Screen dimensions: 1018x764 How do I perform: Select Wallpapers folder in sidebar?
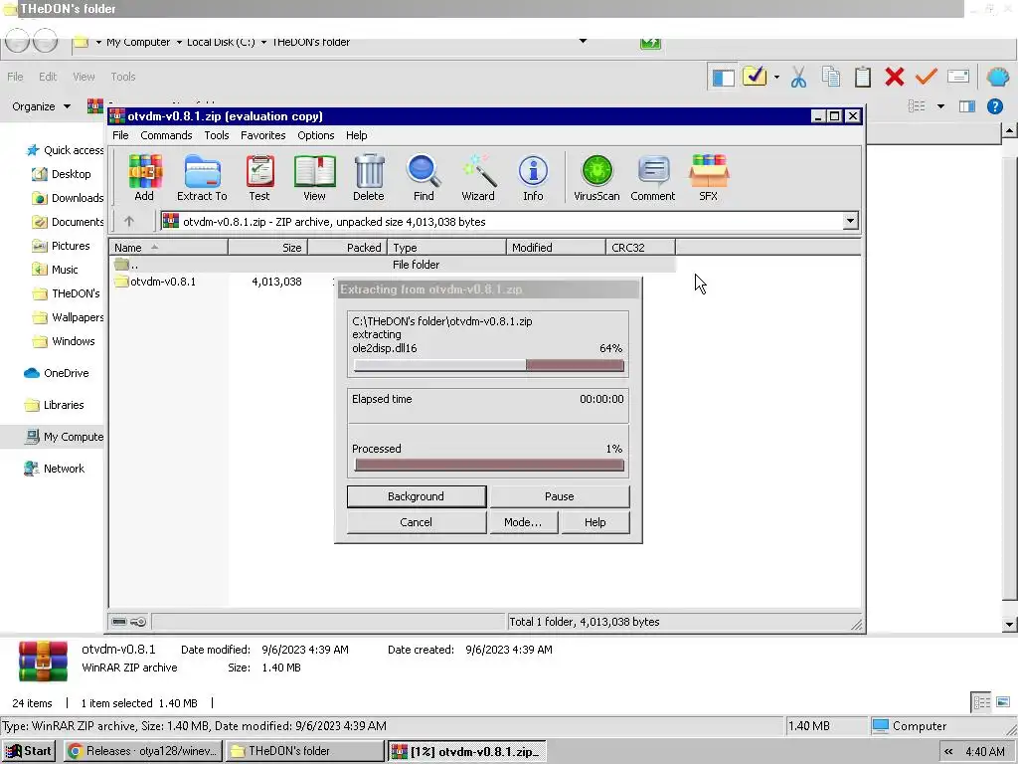click(x=68, y=317)
